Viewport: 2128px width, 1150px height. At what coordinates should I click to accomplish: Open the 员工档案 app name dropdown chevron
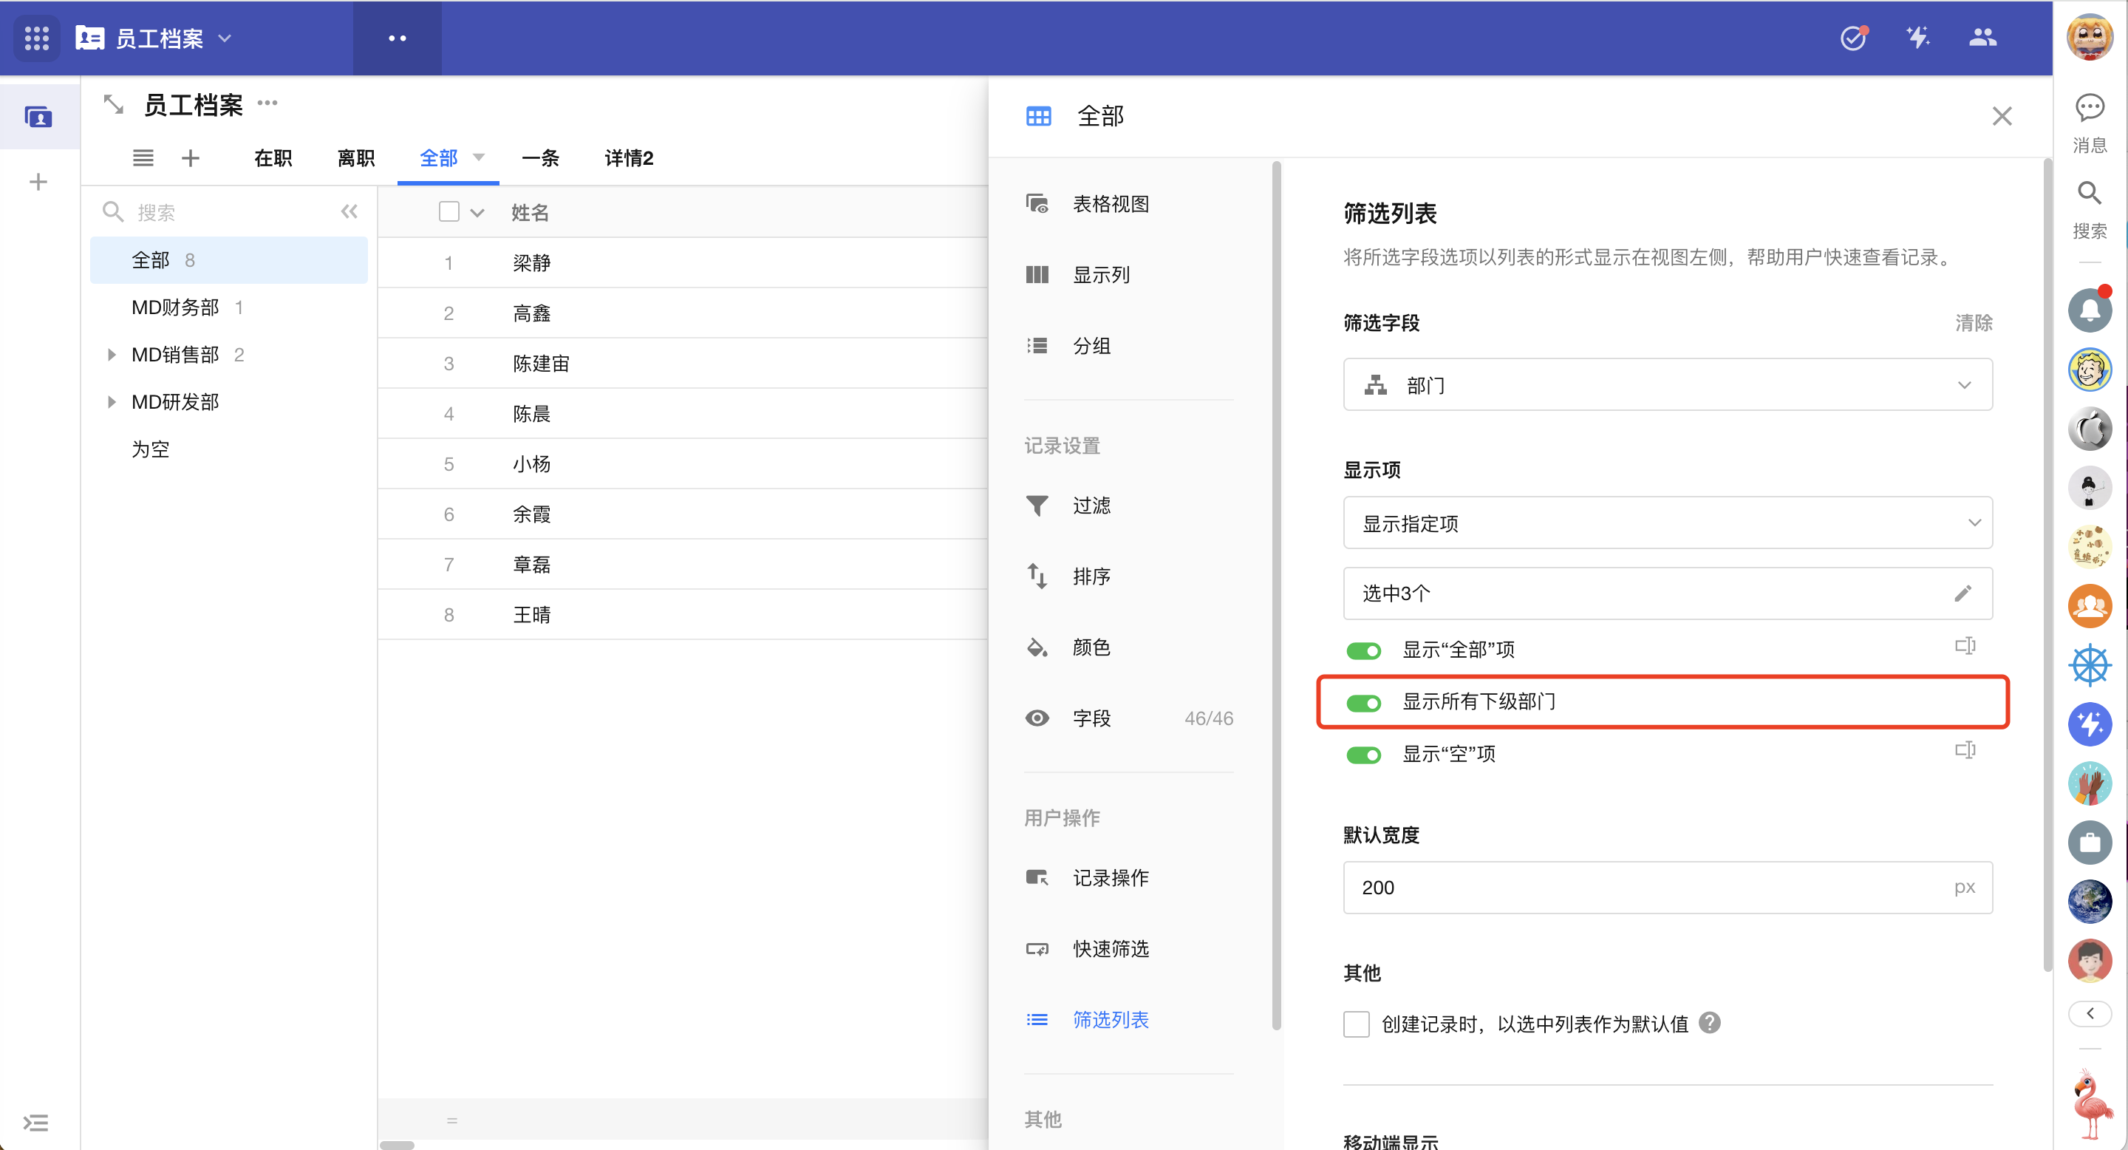coord(225,38)
